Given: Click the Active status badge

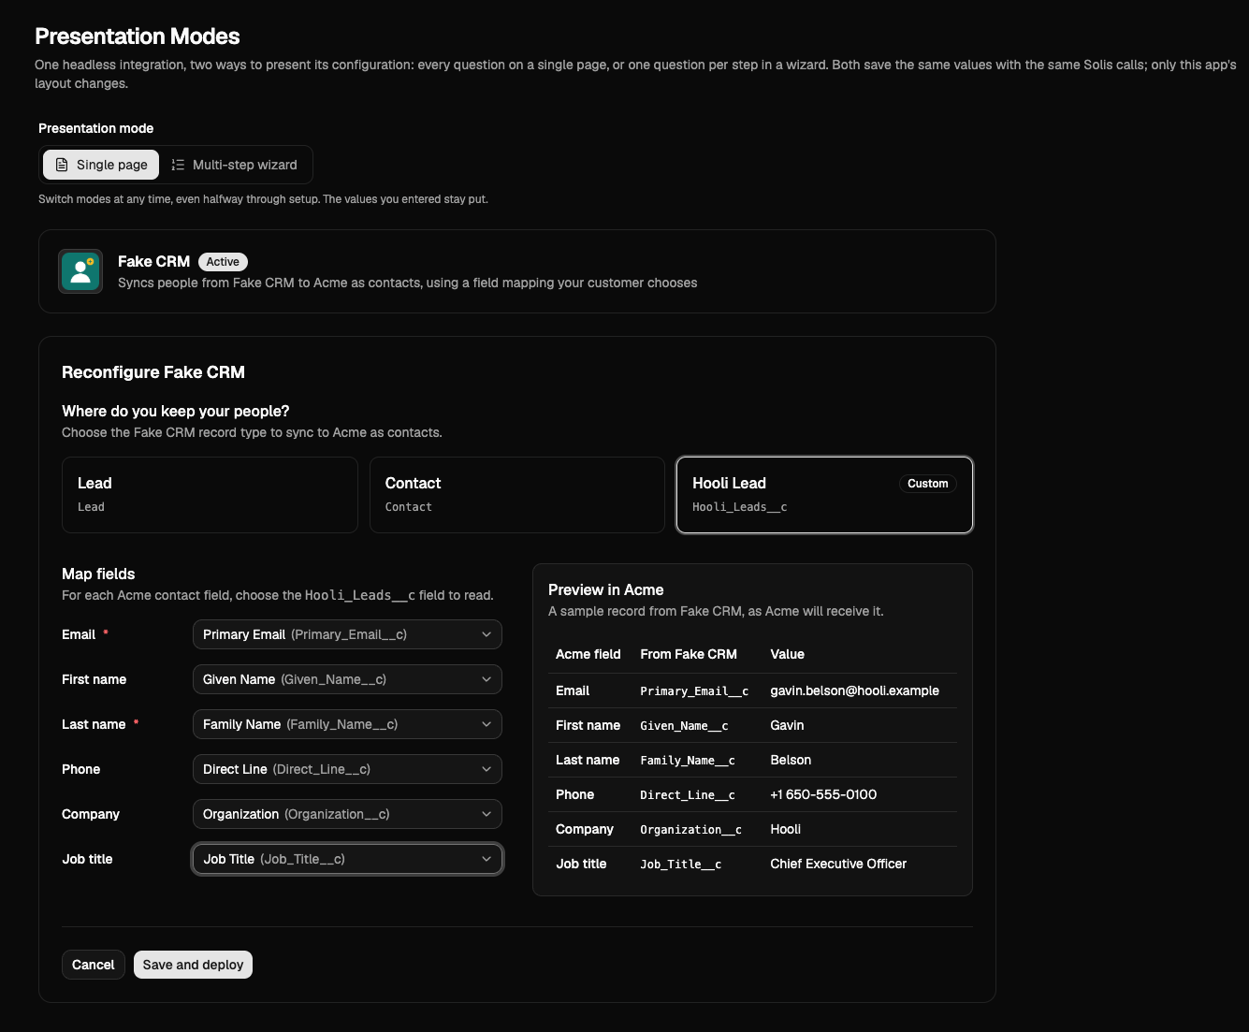Looking at the screenshot, I should [223, 262].
